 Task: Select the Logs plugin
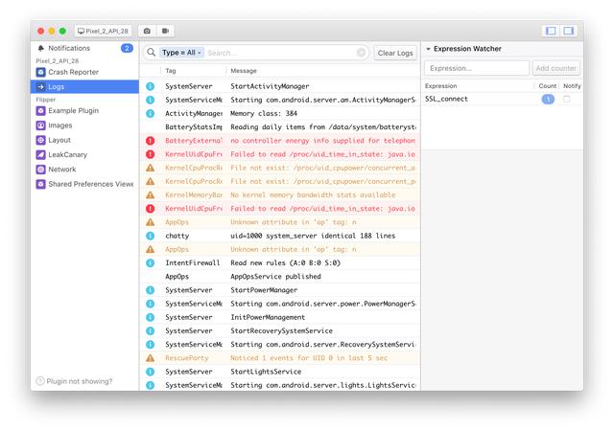84,87
